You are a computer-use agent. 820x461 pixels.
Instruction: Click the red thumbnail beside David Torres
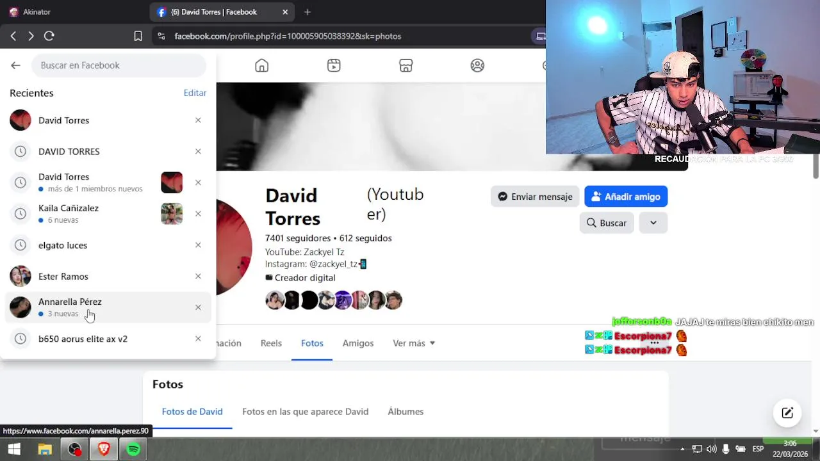click(172, 182)
